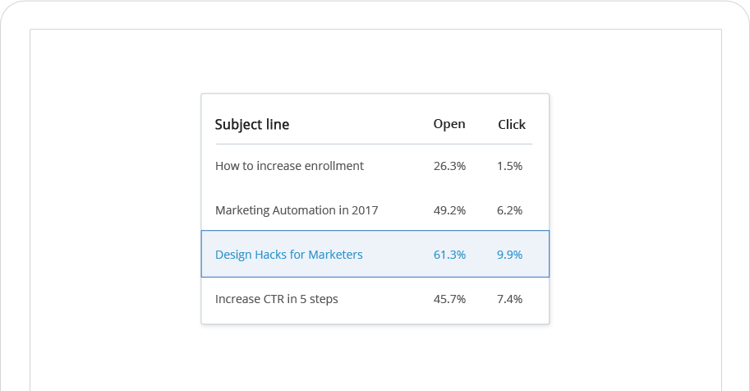The image size is (750, 391).
Task: Select the 49.2% open rate cell
Action: tap(449, 210)
